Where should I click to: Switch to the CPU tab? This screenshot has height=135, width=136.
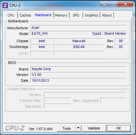[x=11, y=15]
